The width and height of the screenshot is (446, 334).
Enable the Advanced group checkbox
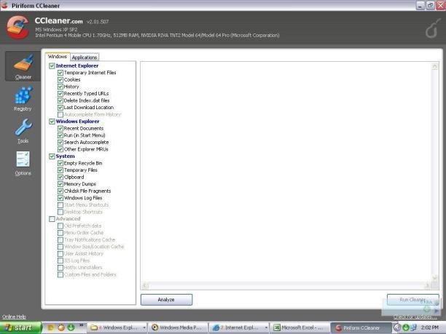click(x=52, y=219)
